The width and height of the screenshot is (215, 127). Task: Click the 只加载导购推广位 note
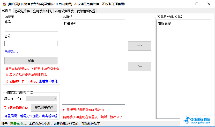[16, 108]
